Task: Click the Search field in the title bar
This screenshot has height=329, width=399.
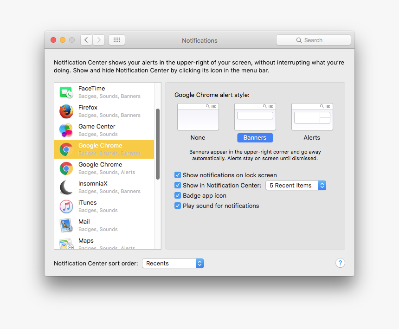Action: coord(314,40)
